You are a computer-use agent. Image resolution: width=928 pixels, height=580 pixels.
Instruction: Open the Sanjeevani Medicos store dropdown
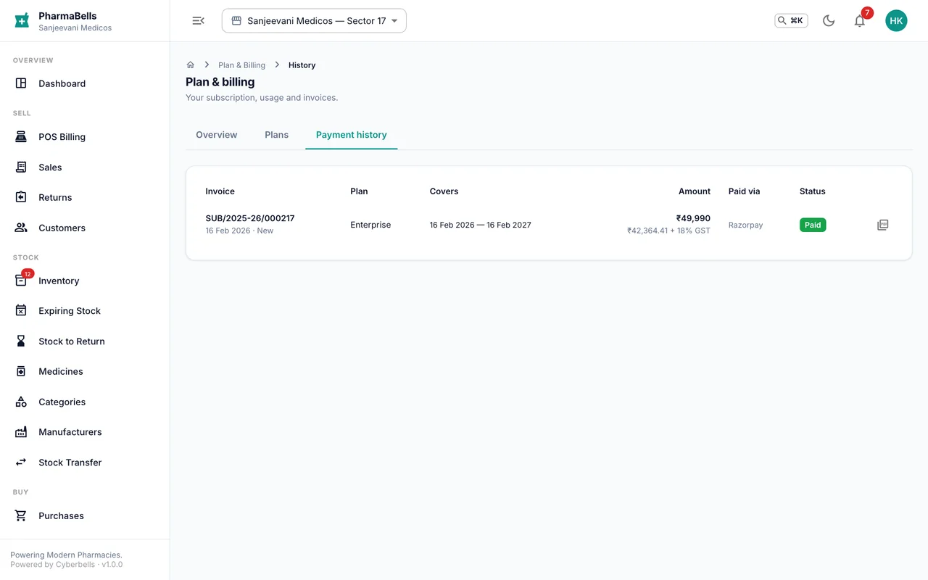tap(314, 21)
